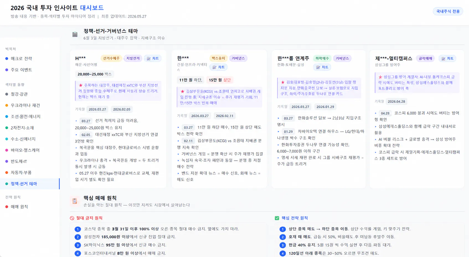469x257 pixels.
Task: Click star icon in 한***룹 연계주 highlight note
Action: (x=283, y=82)
